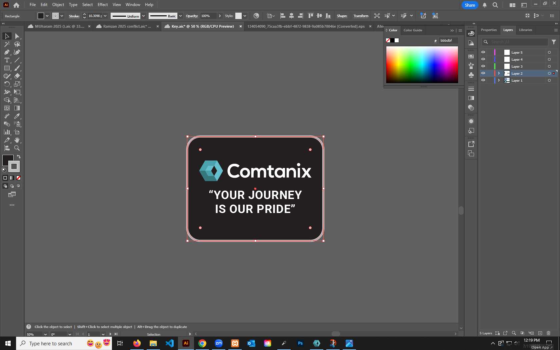Open zoom level 50% dropdown
The image size is (560, 350).
pyautogui.click(x=45, y=334)
